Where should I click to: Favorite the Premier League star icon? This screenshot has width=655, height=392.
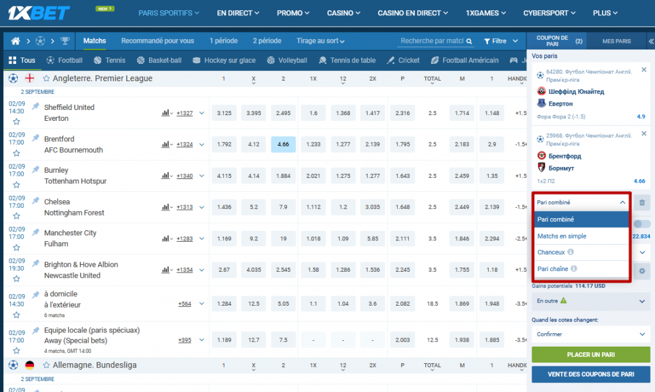click(x=46, y=79)
